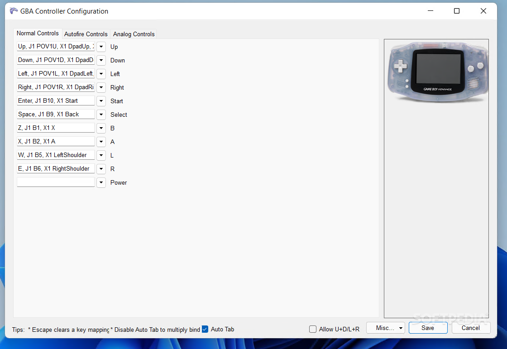The image size is (507, 349).
Task: Open the Analog Controls tab
Action: point(134,34)
